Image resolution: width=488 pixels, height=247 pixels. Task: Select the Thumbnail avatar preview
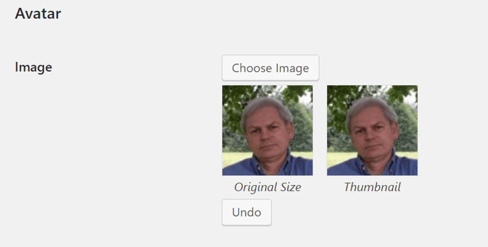pos(372,130)
